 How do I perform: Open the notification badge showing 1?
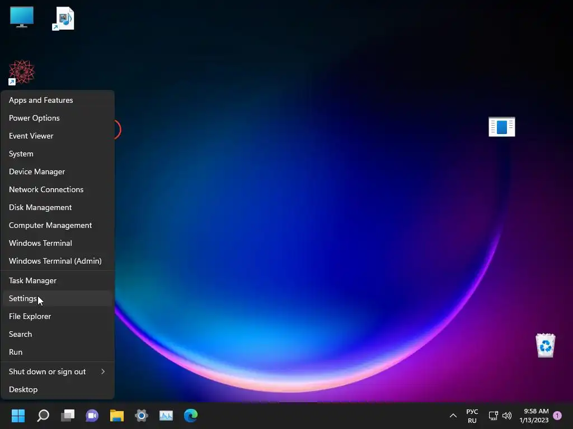point(558,416)
